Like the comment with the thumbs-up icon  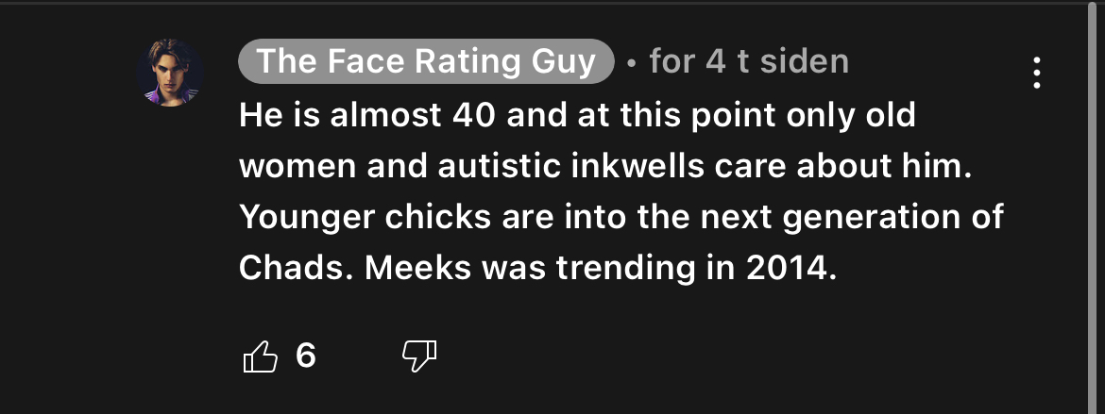260,356
